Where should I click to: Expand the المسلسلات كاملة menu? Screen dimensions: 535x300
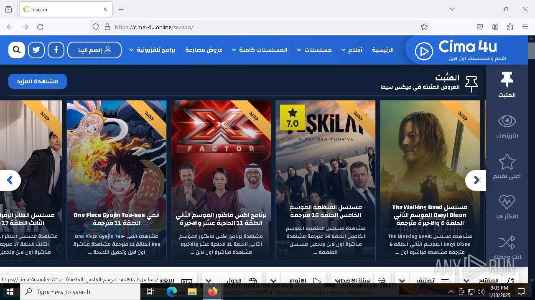point(260,50)
